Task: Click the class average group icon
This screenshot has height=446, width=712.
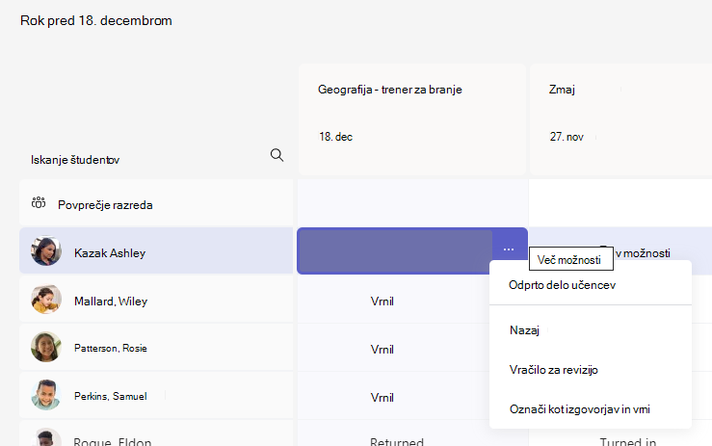Action: pyautogui.click(x=39, y=202)
